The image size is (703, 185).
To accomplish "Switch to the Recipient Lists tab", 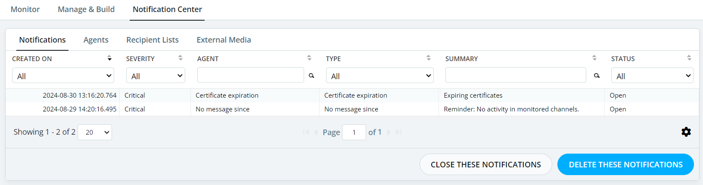I will coord(152,40).
